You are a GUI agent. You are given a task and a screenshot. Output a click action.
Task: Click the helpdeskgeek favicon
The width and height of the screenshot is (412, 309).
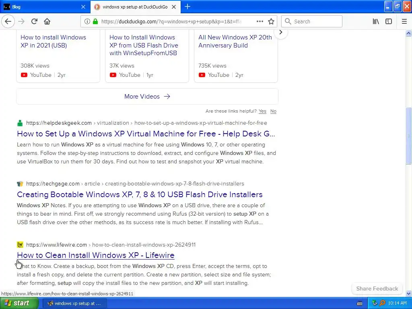pos(20,123)
